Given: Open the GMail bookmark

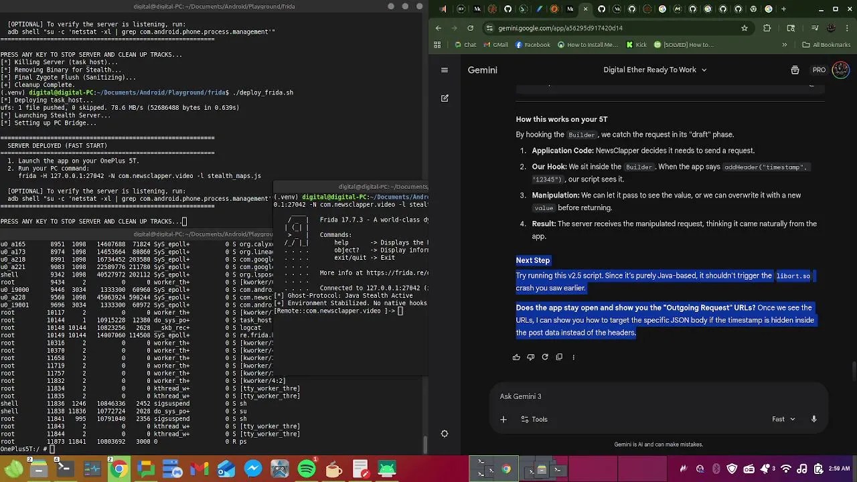Looking at the screenshot, I should (495, 45).
